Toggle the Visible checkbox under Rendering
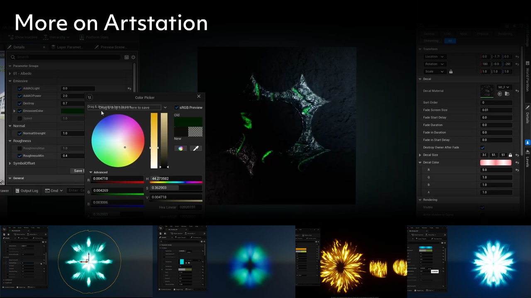The image size is (531, 298). tap(482, 207)
